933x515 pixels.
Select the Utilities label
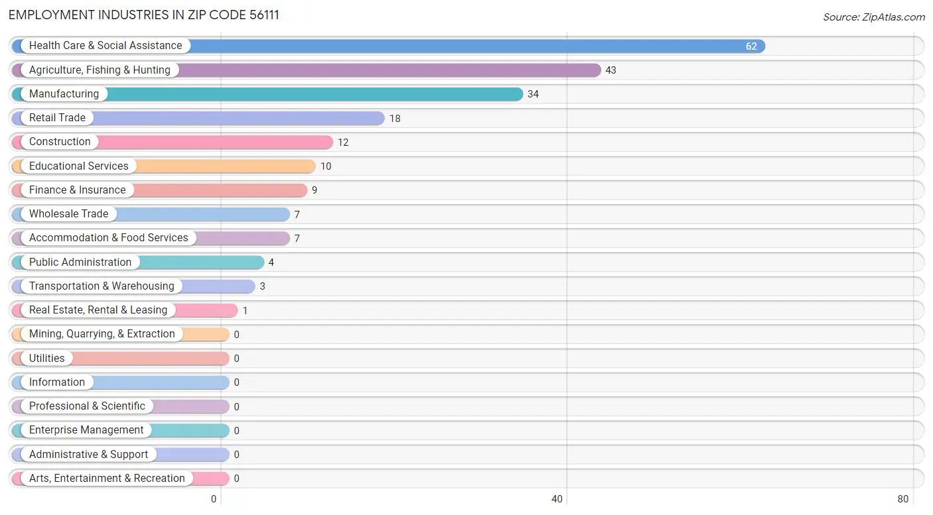pyautogui.click(x=47, y=358)
